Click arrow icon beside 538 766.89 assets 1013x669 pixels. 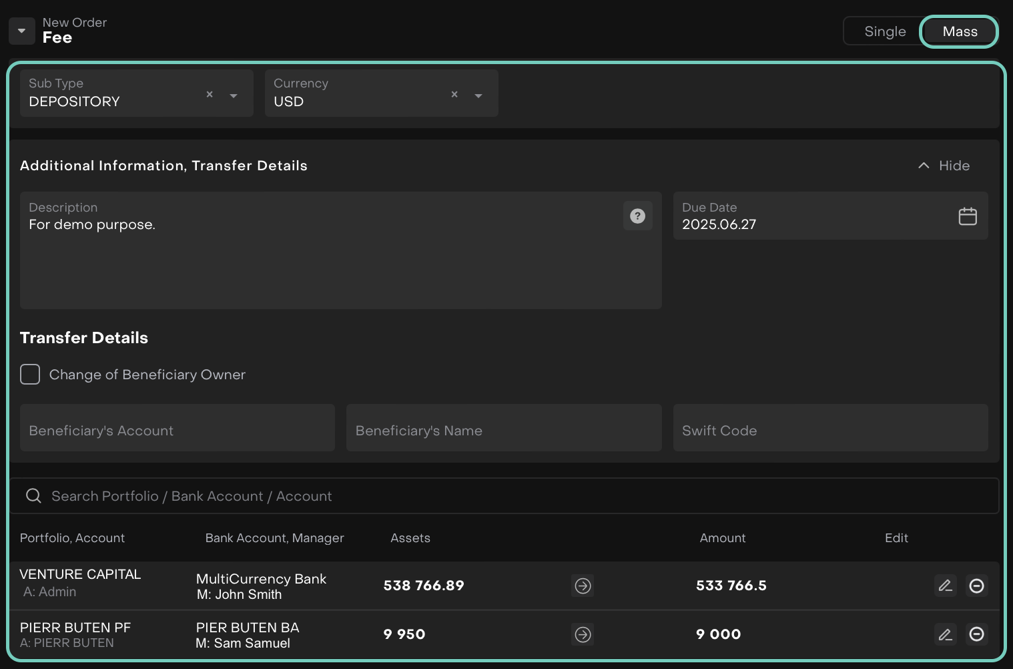click(583, 586)
